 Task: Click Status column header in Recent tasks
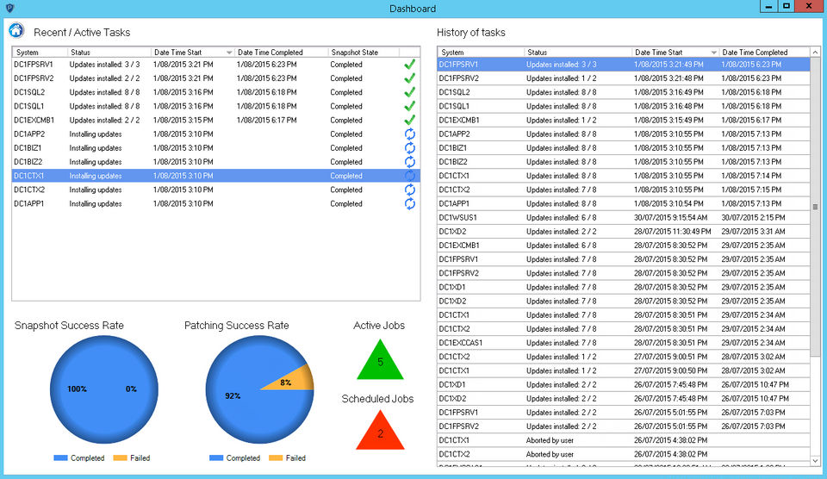(109, 53)
